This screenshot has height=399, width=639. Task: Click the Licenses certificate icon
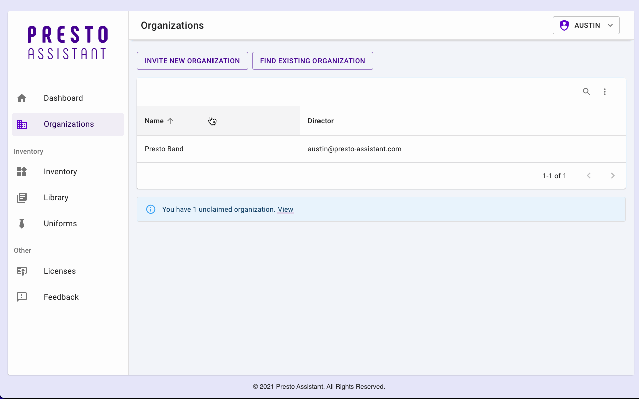coord(22,271)
